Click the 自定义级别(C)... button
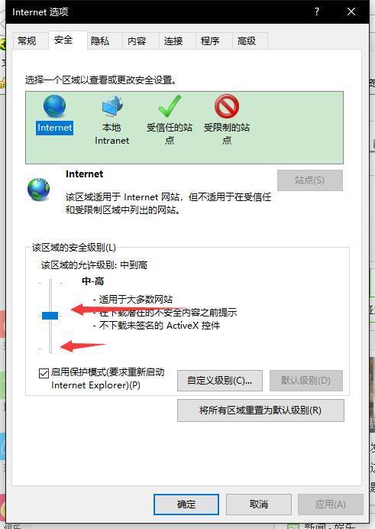Image resolution: width=375 pixels, height=529 pixels. point(220,381)
